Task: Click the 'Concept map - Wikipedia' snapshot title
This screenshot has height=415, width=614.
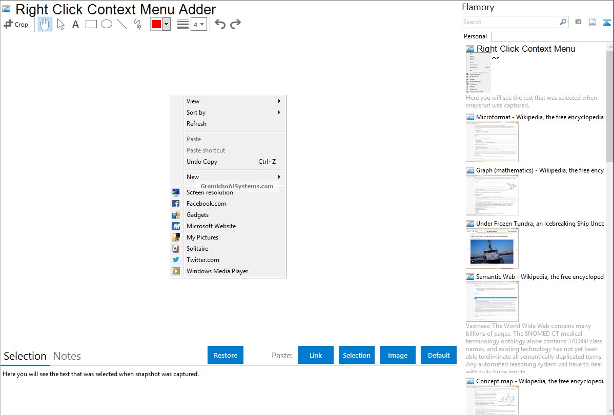Action: click(x=540, y=381)
